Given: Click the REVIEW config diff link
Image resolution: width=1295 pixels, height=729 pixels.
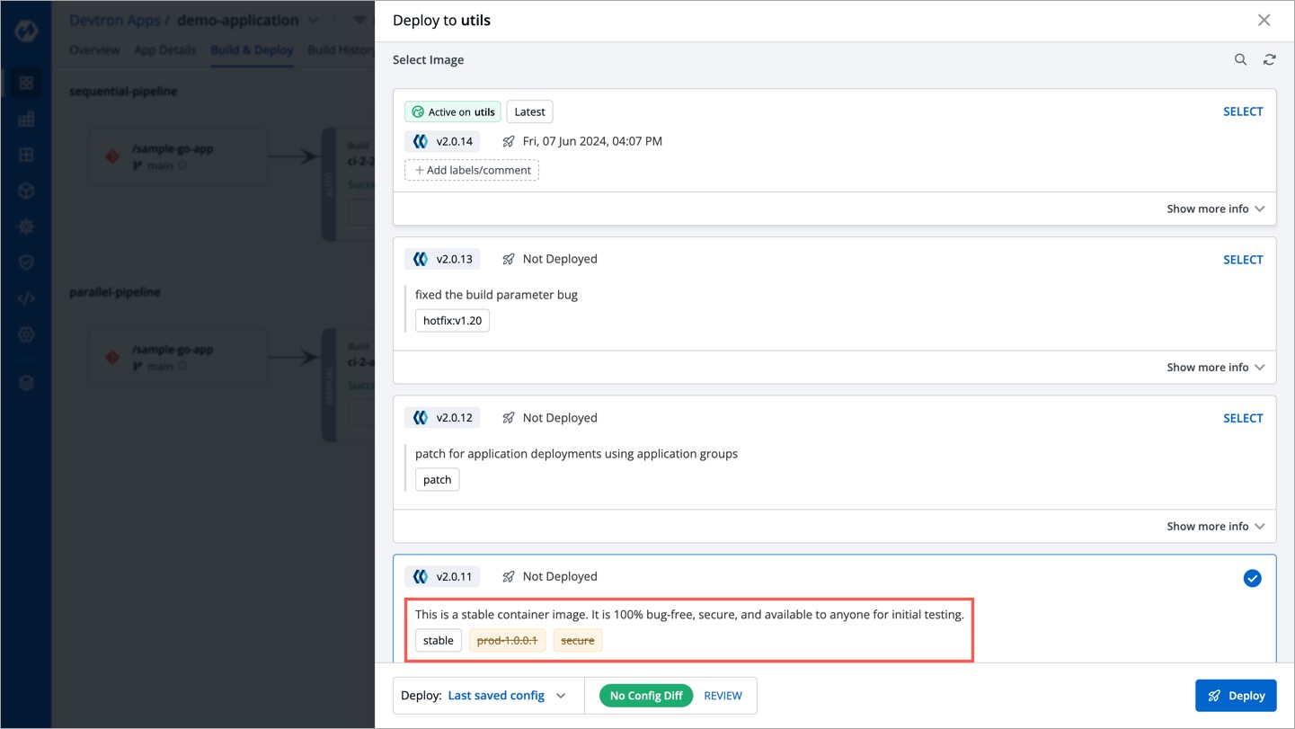Looking at the screenshot, I should click(723, 696).
